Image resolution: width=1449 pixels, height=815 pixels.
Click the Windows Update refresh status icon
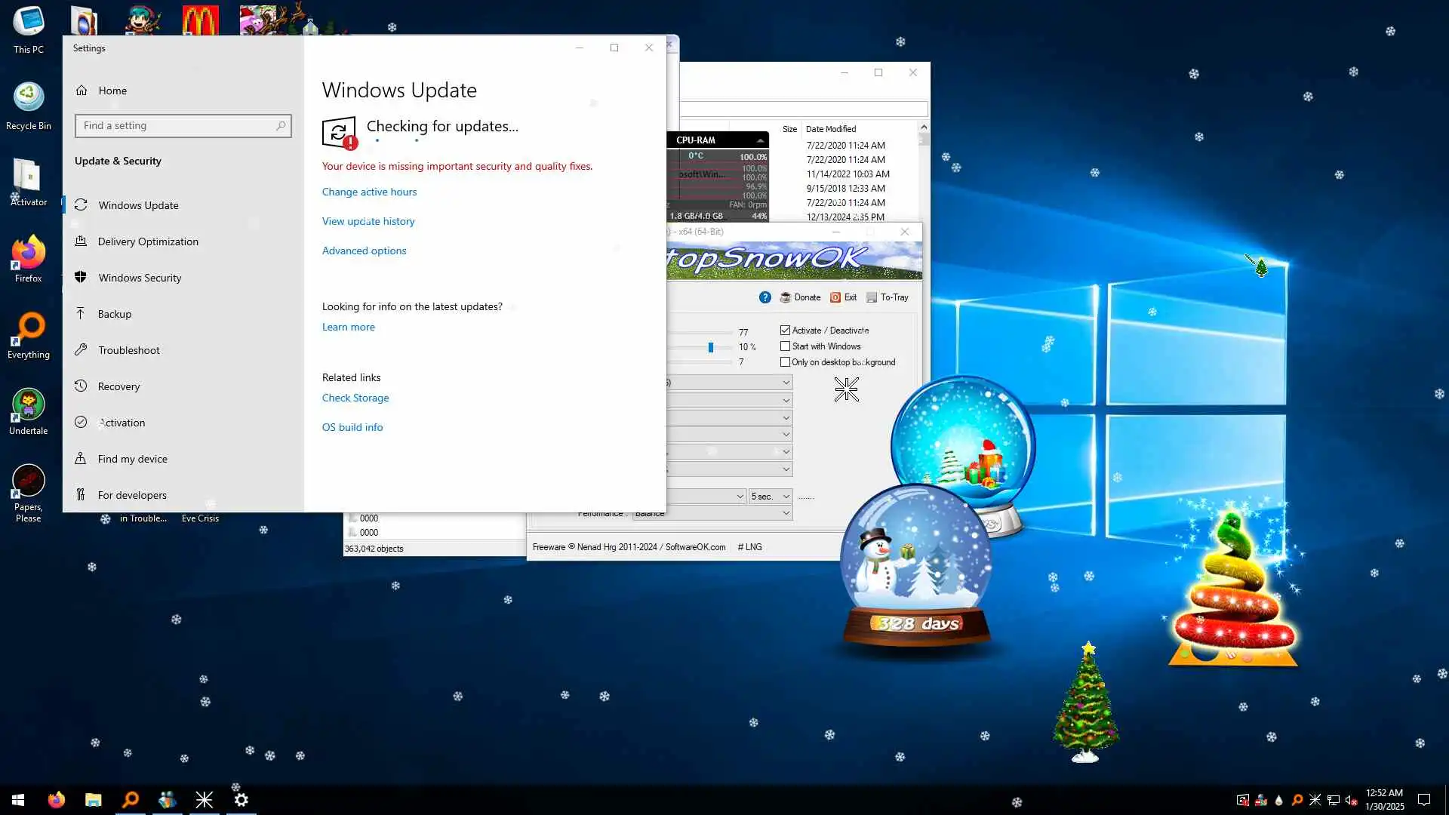click(x=338, y=133)
